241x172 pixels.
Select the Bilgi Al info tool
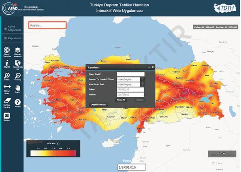pos(6,63)
